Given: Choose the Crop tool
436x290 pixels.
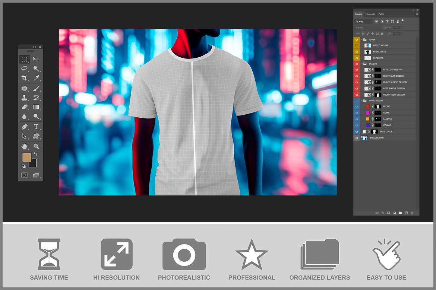Looking at the screenshot, I should pyautogui.click(x=24, y=78).
